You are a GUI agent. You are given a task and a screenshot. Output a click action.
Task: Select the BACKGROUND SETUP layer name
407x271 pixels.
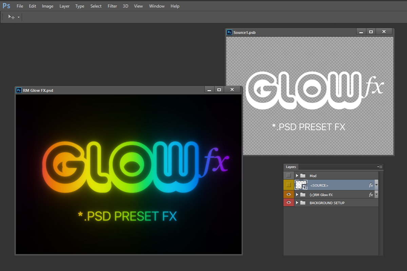click(327, 203)
